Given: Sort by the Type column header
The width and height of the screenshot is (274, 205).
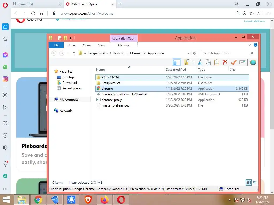Looking at the screenshot, I should pos(201,70).
